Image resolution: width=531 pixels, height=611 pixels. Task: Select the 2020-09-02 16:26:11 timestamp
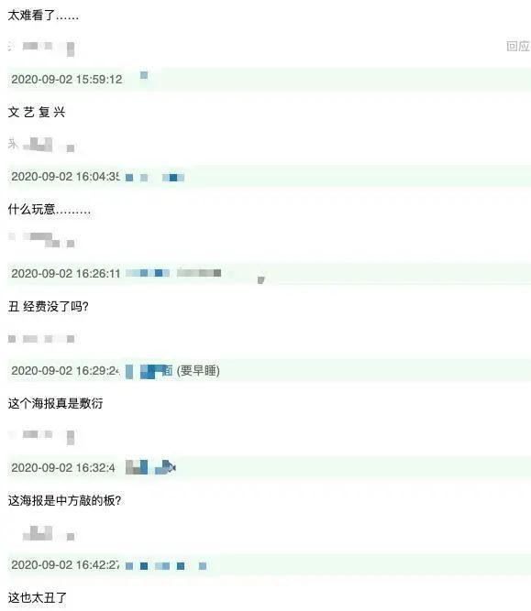tap(66, 274)
